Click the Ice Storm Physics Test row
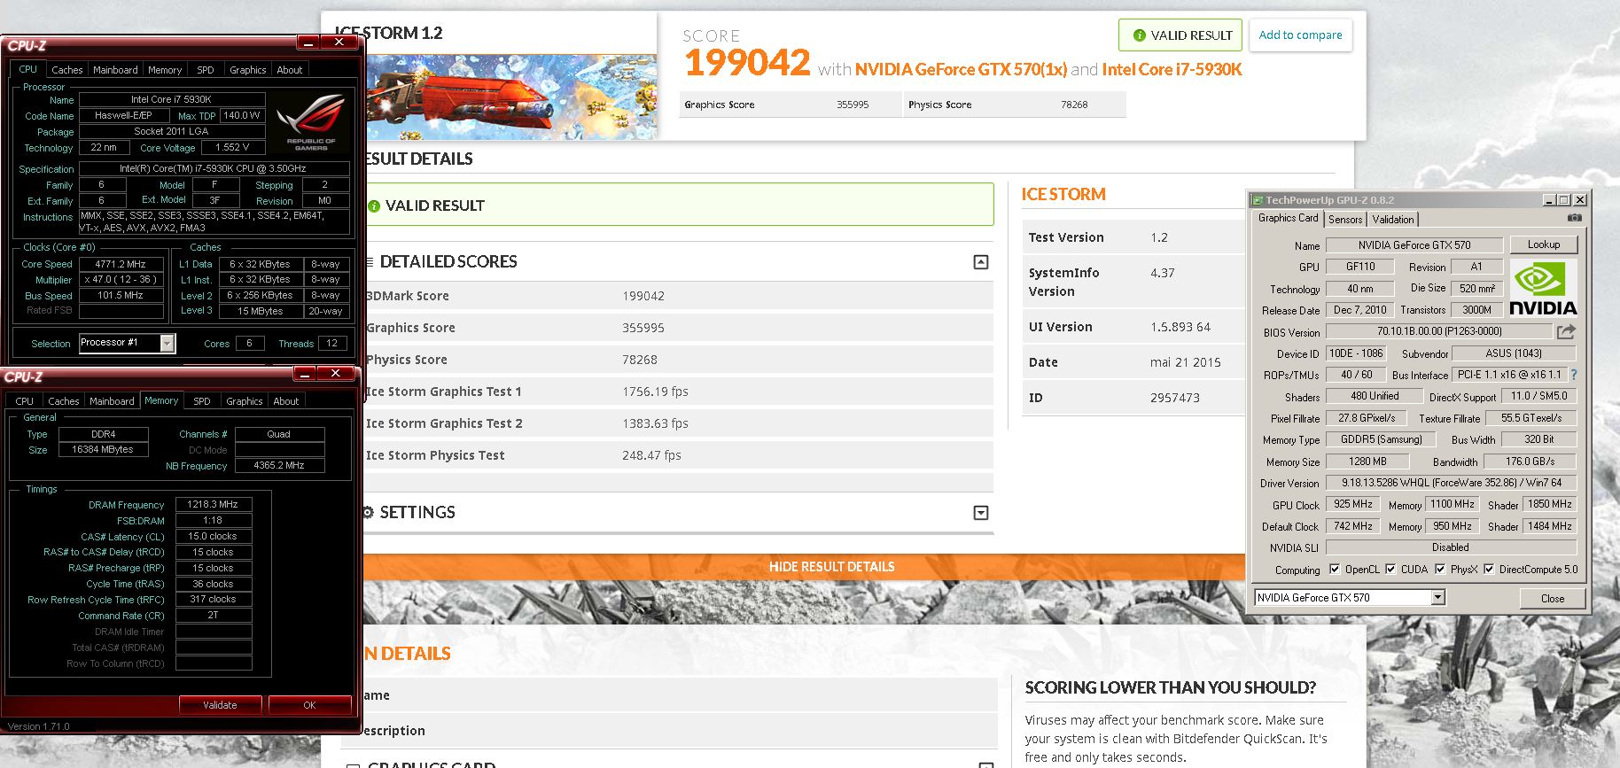The height and width of the screenshot is (768, 1620). (678, 455)
